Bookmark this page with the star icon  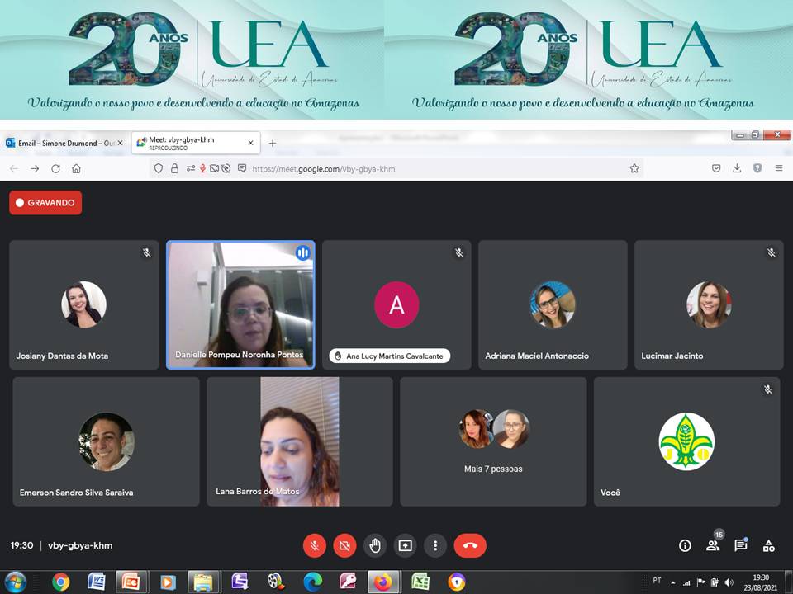(x=634, y=168)
